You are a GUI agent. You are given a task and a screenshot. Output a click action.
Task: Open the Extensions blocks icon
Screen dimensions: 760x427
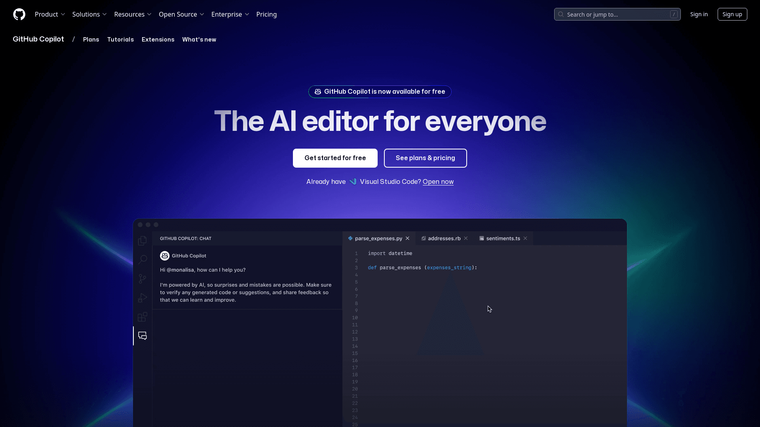(142, 317)
